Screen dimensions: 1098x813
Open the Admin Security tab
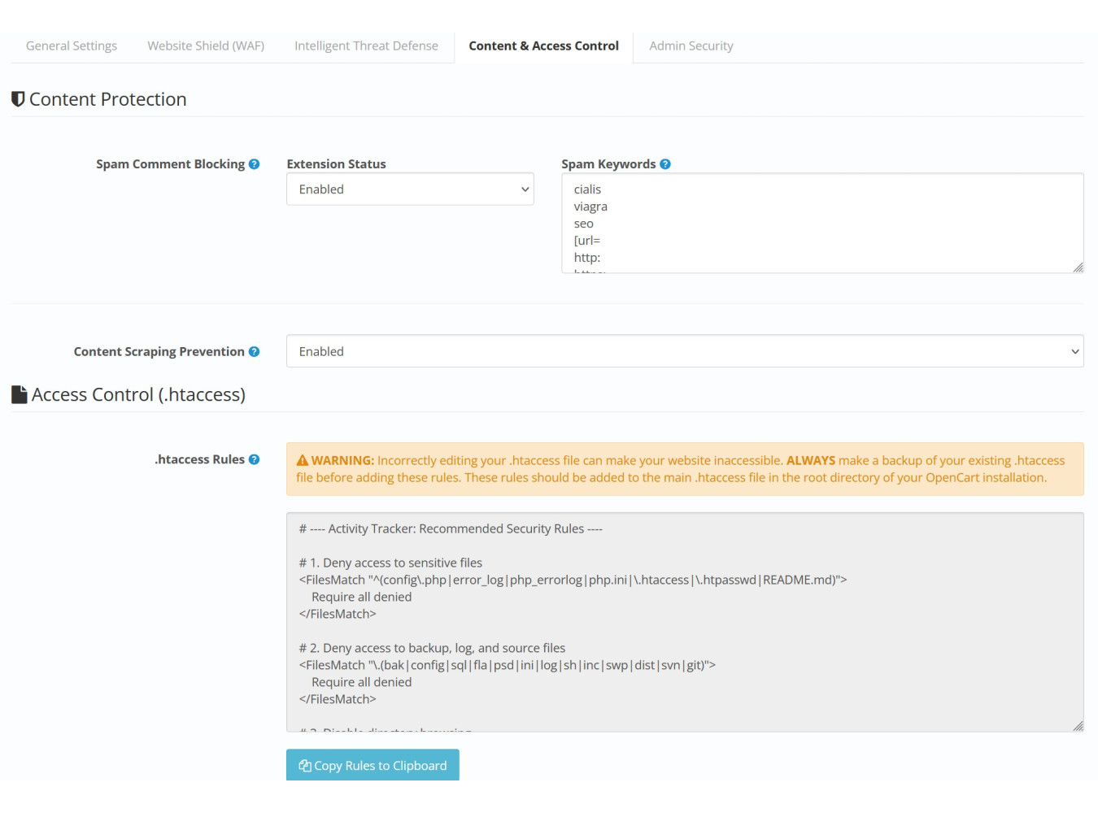[x=691, y=46]
